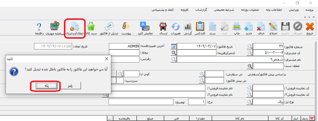Click the شماره فاکتور input field

point(269,46)
